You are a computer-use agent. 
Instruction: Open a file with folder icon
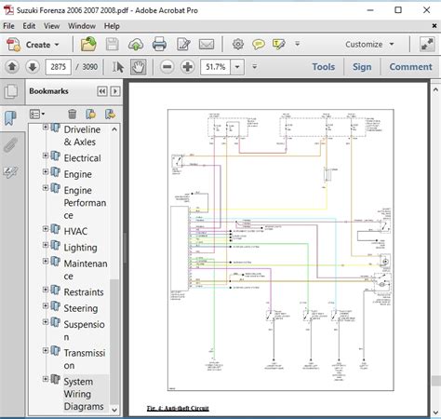[88, 45]
